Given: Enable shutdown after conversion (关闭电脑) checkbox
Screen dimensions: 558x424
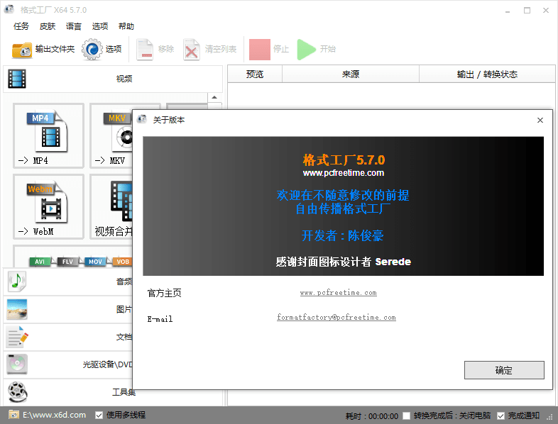Looking at the screenshot, I should (x=406, y=415).
